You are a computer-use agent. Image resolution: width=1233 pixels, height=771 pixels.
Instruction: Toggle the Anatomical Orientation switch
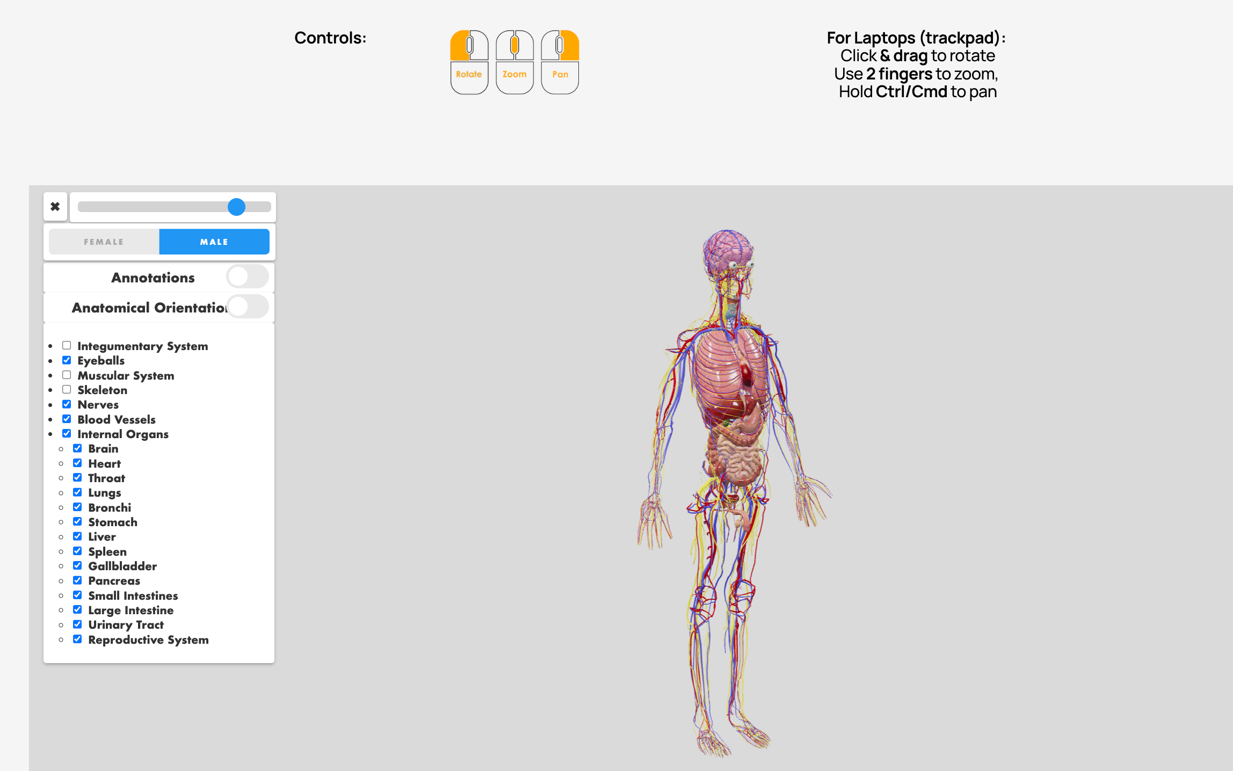tap(248, 307)
